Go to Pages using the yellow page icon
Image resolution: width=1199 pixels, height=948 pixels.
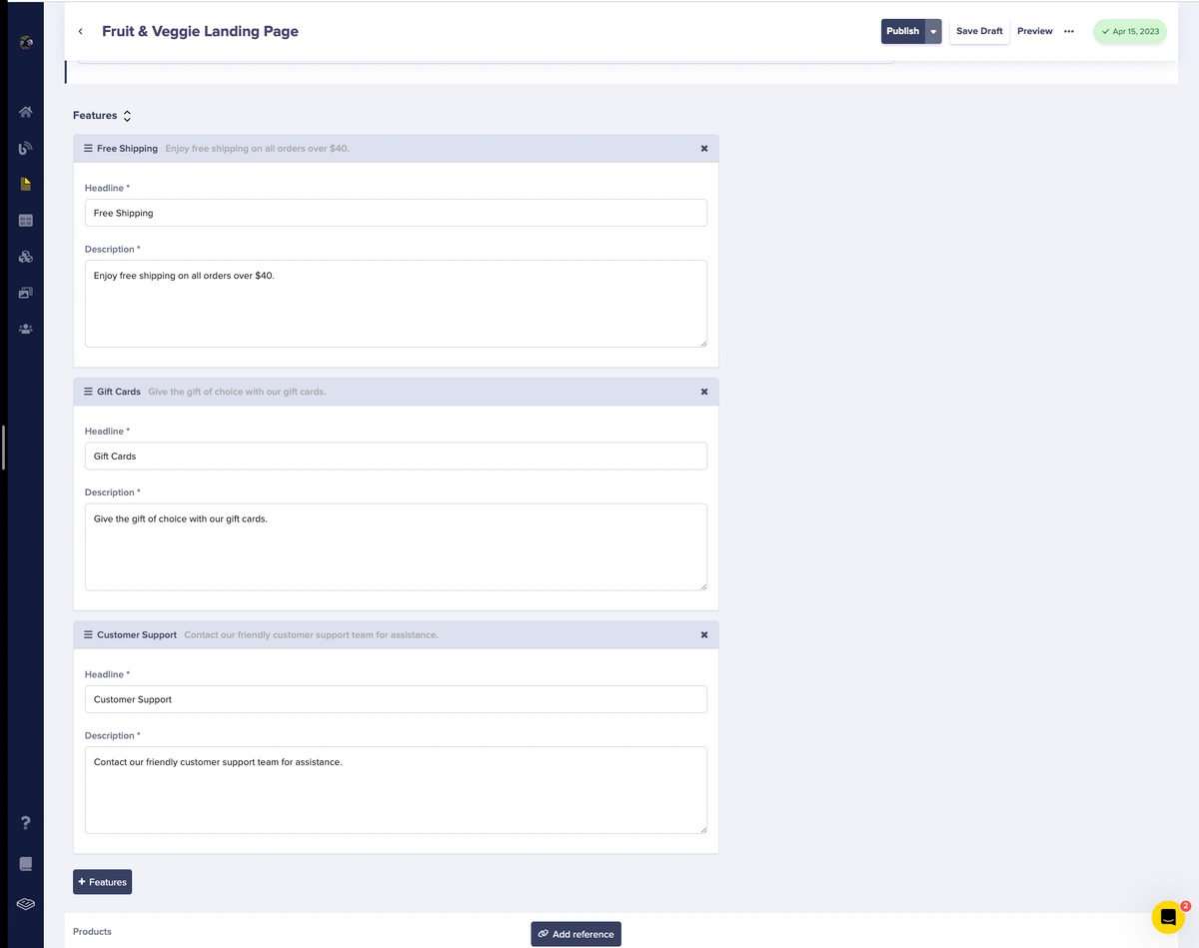tap(26, 184)
